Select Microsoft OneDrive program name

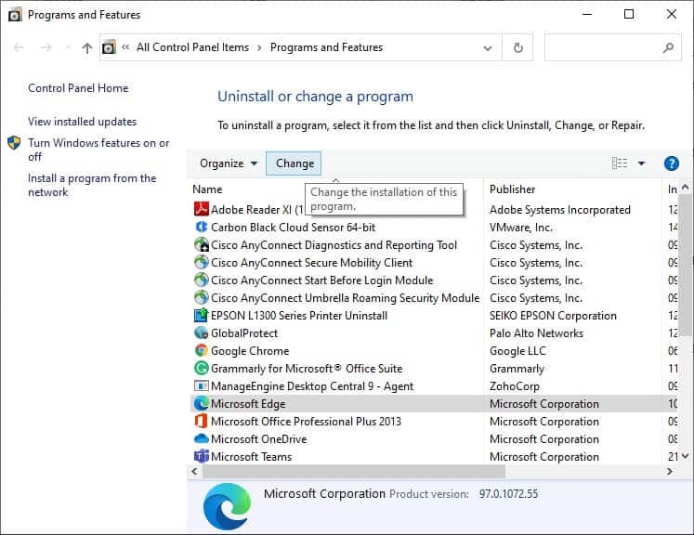pos(258,439)
